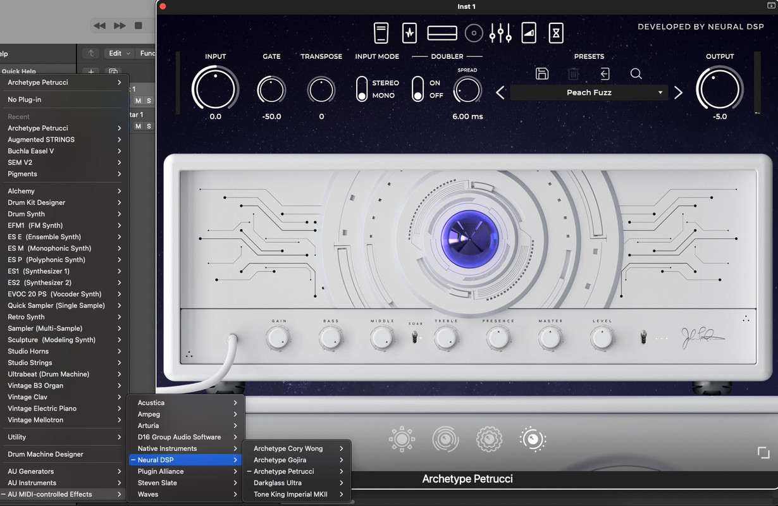Click the import preset arrow icon

pos(605,73)
